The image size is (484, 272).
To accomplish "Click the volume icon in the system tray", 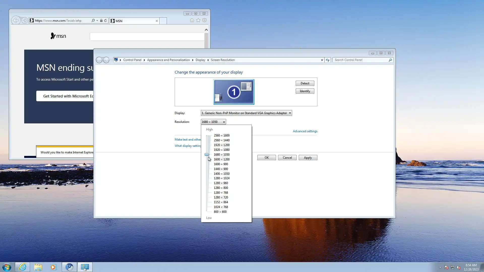I will [x=459, y=267].
